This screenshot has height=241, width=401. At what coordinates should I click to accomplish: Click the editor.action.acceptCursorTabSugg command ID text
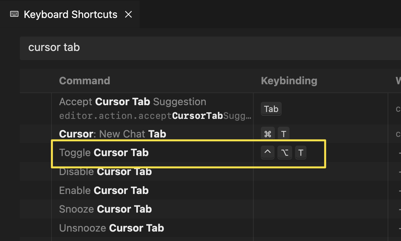tap(155, 116)
